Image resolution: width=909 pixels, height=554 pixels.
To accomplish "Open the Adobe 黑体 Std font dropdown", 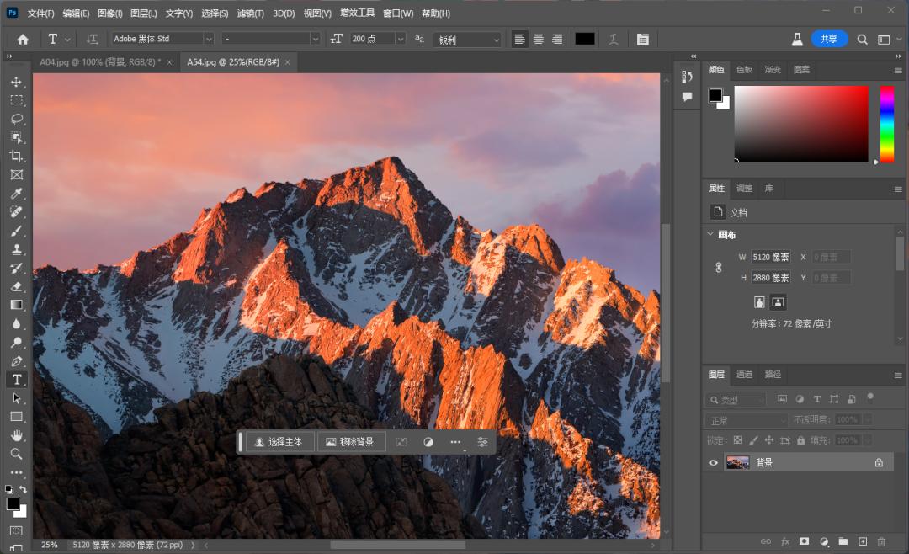I will coord(162,39).
